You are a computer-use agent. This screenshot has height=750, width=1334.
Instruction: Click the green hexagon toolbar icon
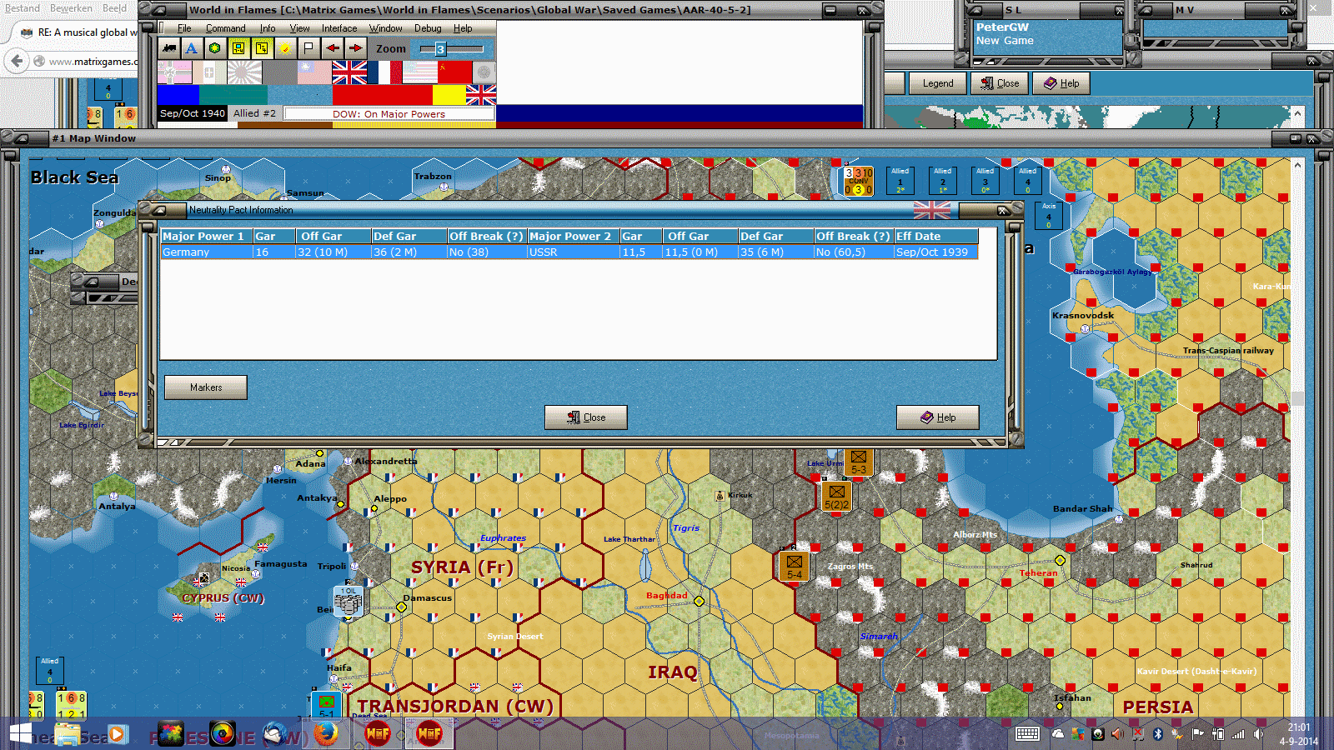(x=215, y=48)
